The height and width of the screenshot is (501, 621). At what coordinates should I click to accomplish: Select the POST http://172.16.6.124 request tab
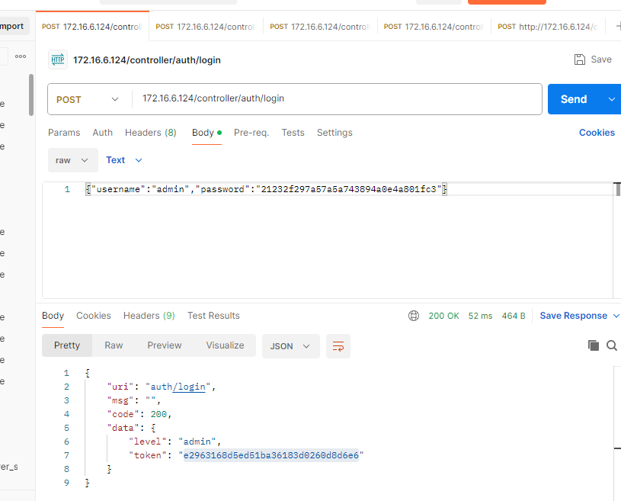(548, 27)
